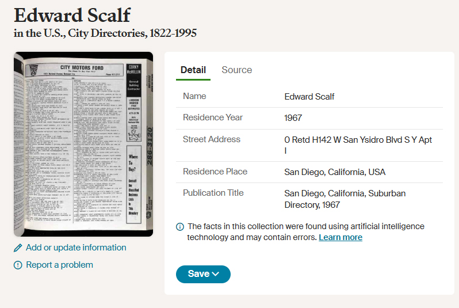Click the exclamation icon beside Report a problem
Screen dimensions: 459x308
[18, 265]
